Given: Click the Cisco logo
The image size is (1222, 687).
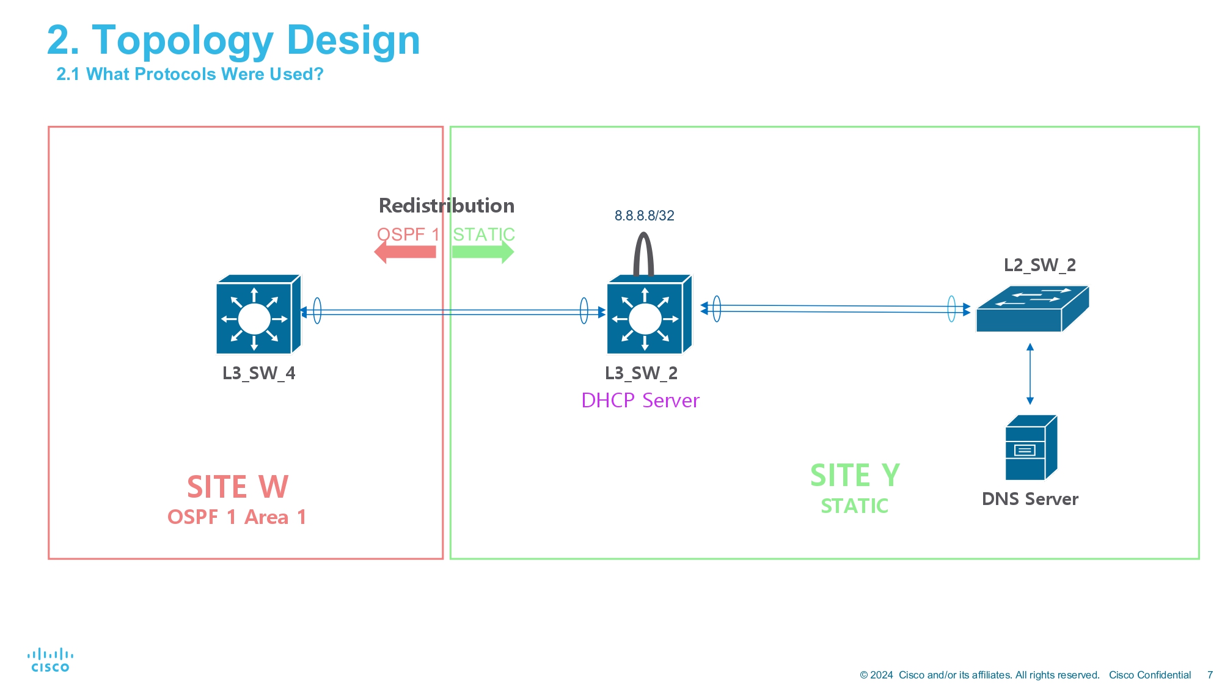Looking at the screenshot, I should click(x=50, y=660).
